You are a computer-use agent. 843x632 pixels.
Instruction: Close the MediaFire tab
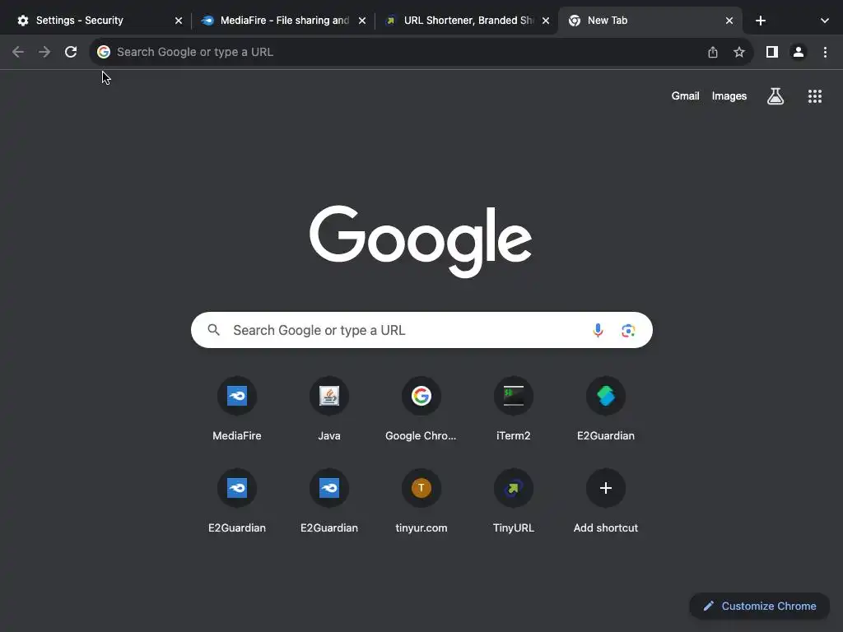click(x=362, y=21)
